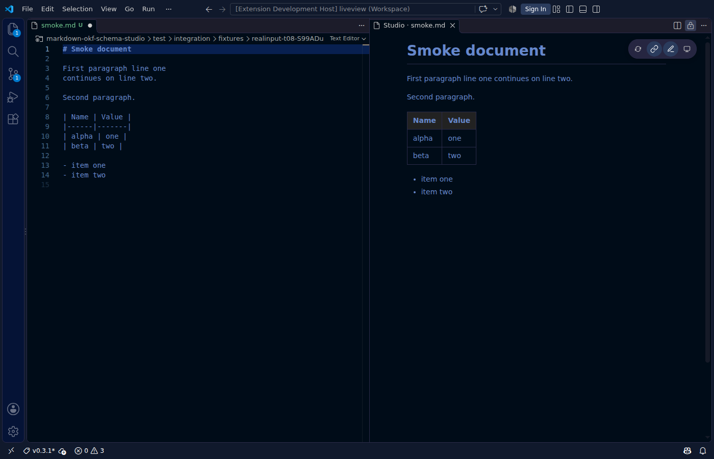Open the Text Editor dropdown in breadcrumb bar
This screenshot has width=714, height=459.
coord(348,39)
